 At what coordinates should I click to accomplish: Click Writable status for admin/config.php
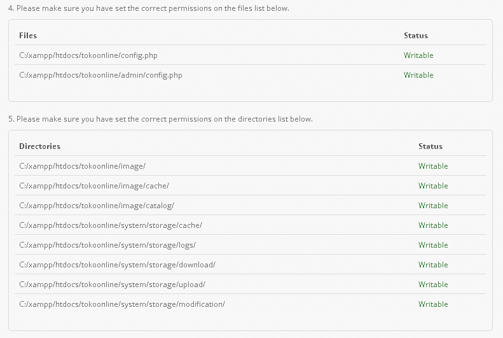coord(418,75)
